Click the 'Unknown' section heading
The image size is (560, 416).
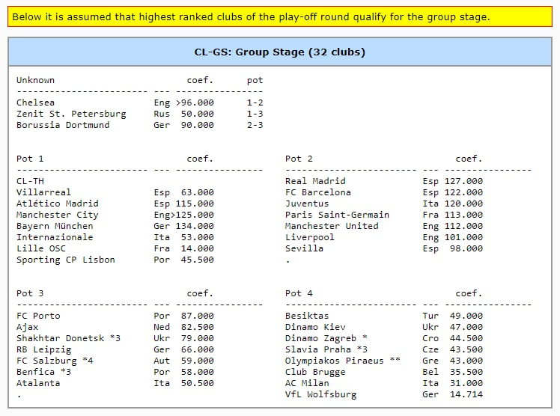(35, 80)
